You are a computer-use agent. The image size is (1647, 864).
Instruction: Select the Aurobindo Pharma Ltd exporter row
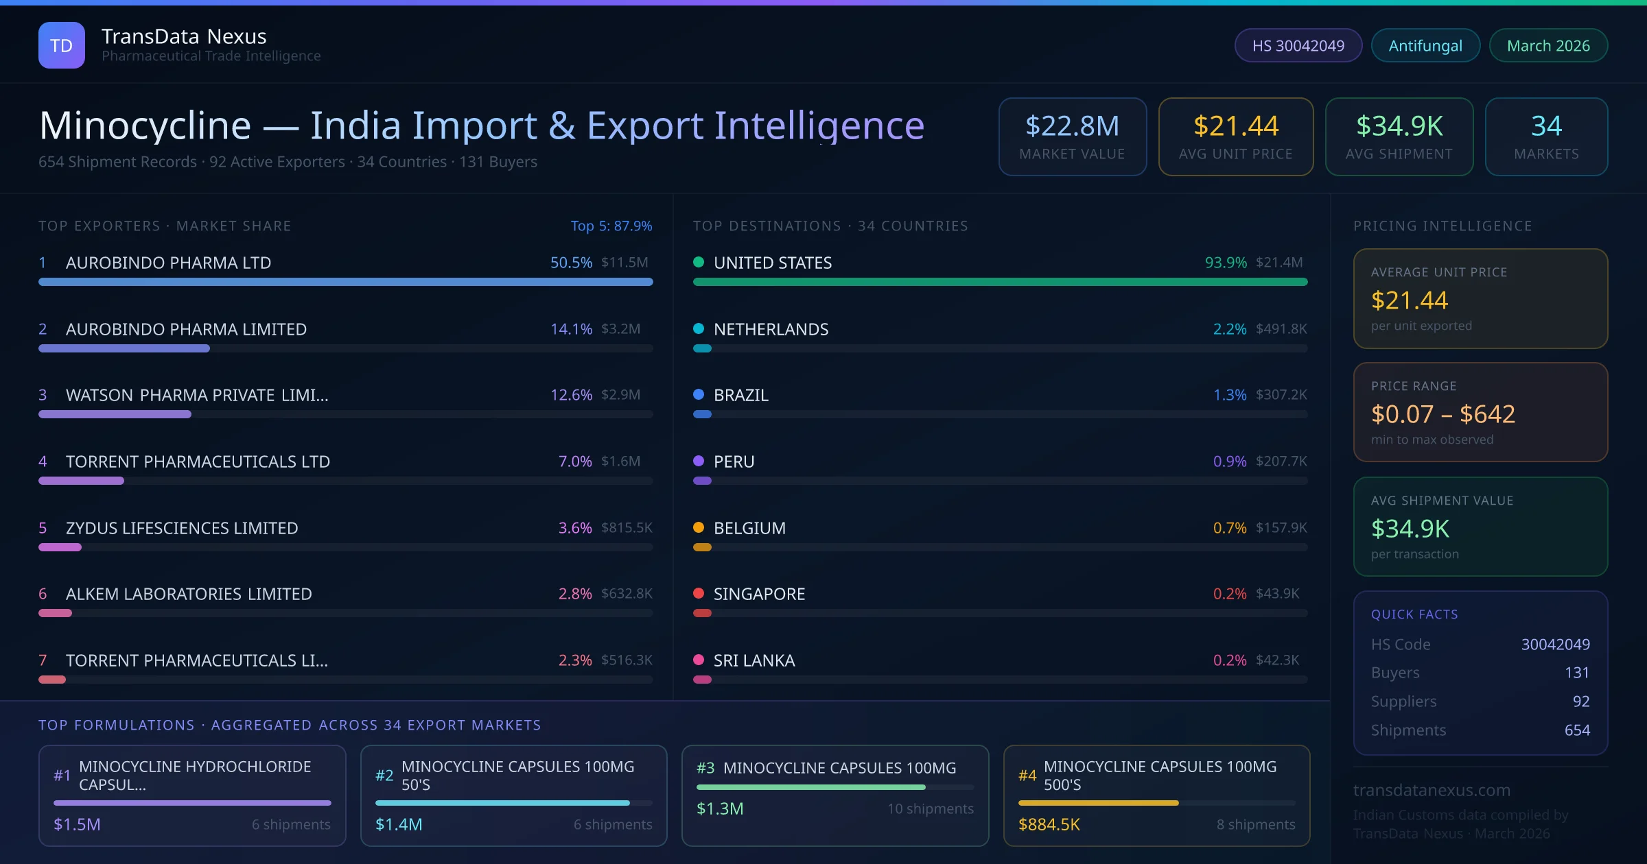pos(168,263)
